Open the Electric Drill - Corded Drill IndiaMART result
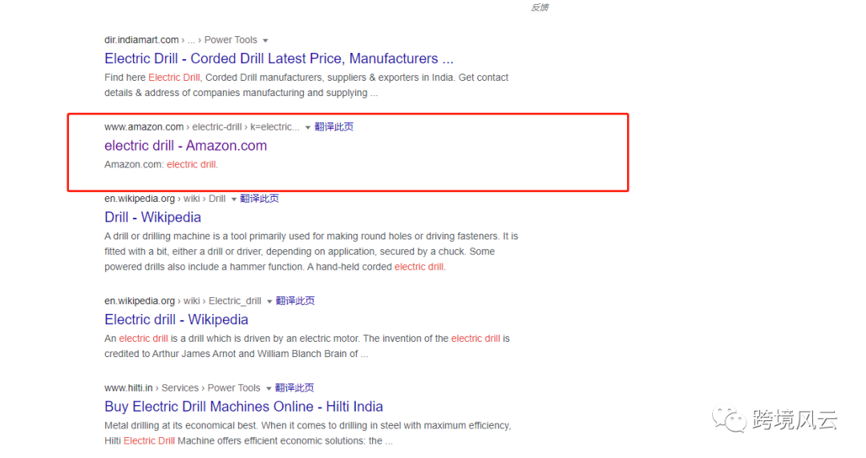Screen dimensions: 866x458 point(279,58)
